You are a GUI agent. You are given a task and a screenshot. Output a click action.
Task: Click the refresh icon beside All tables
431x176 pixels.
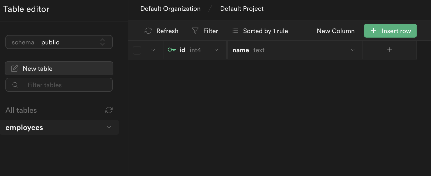[x=109, y=110]
